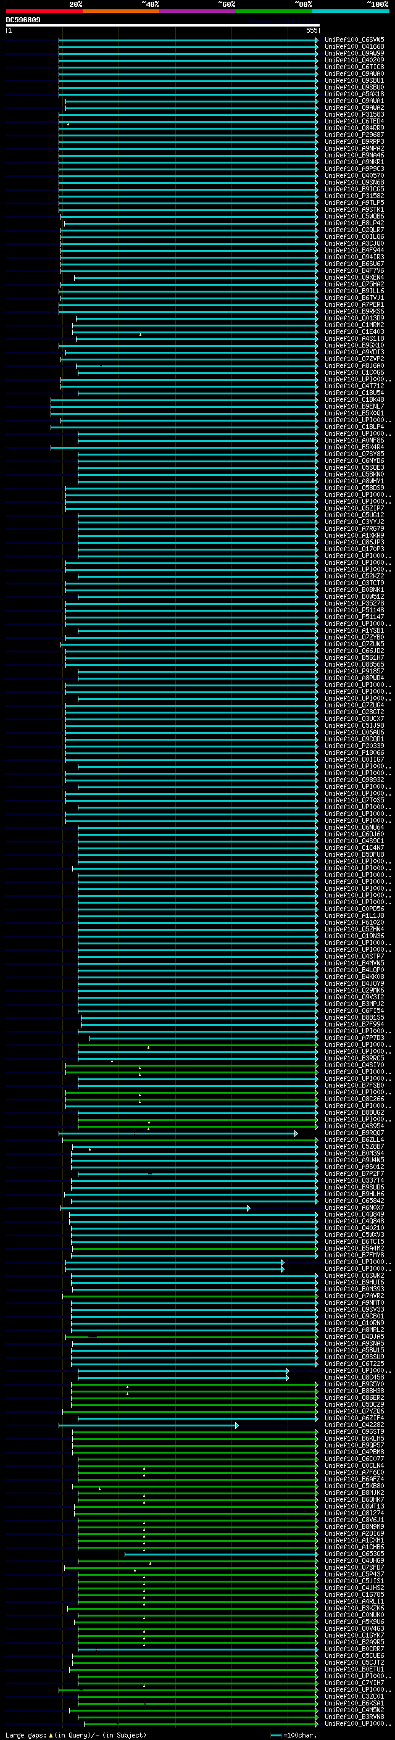Screen dimensions: 395x1740
Task: Click the query name DC596809
Action: coord(23,20)
